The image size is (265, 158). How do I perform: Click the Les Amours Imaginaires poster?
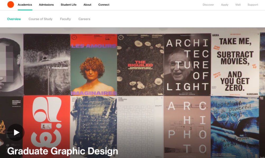coord(94,65)
